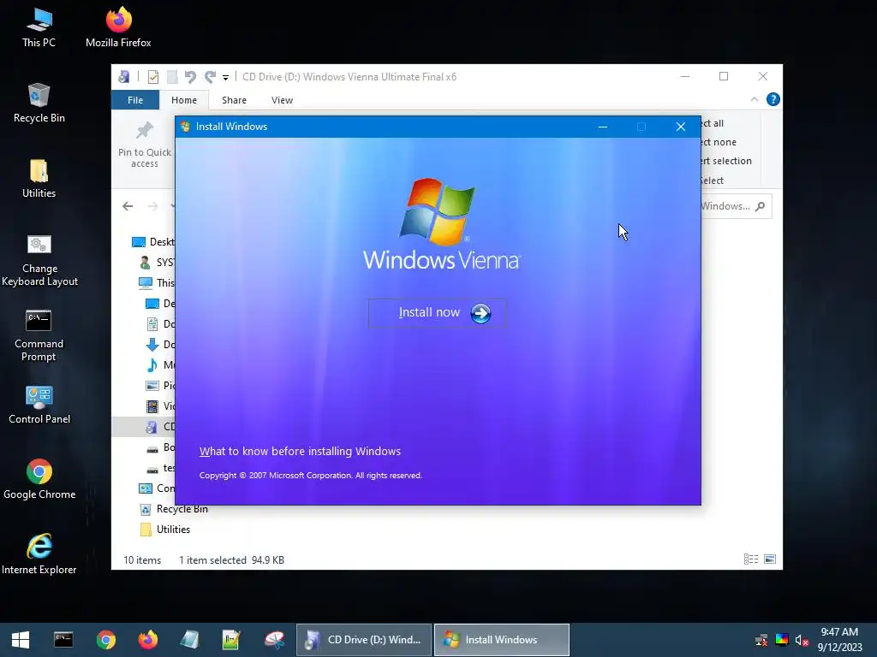Open Customize Quick Access Toolbar dropdown

225,78
